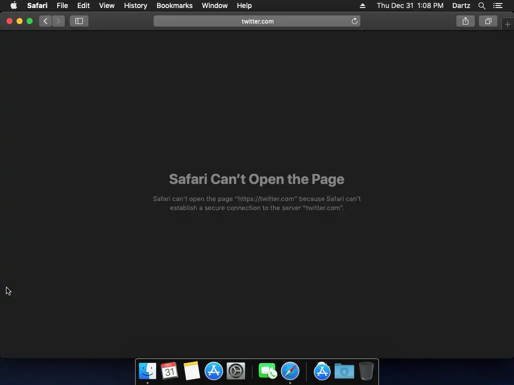Open the Dartz user menu
The width and height of the screenshot is (514, 385).
tap(461, 6)
